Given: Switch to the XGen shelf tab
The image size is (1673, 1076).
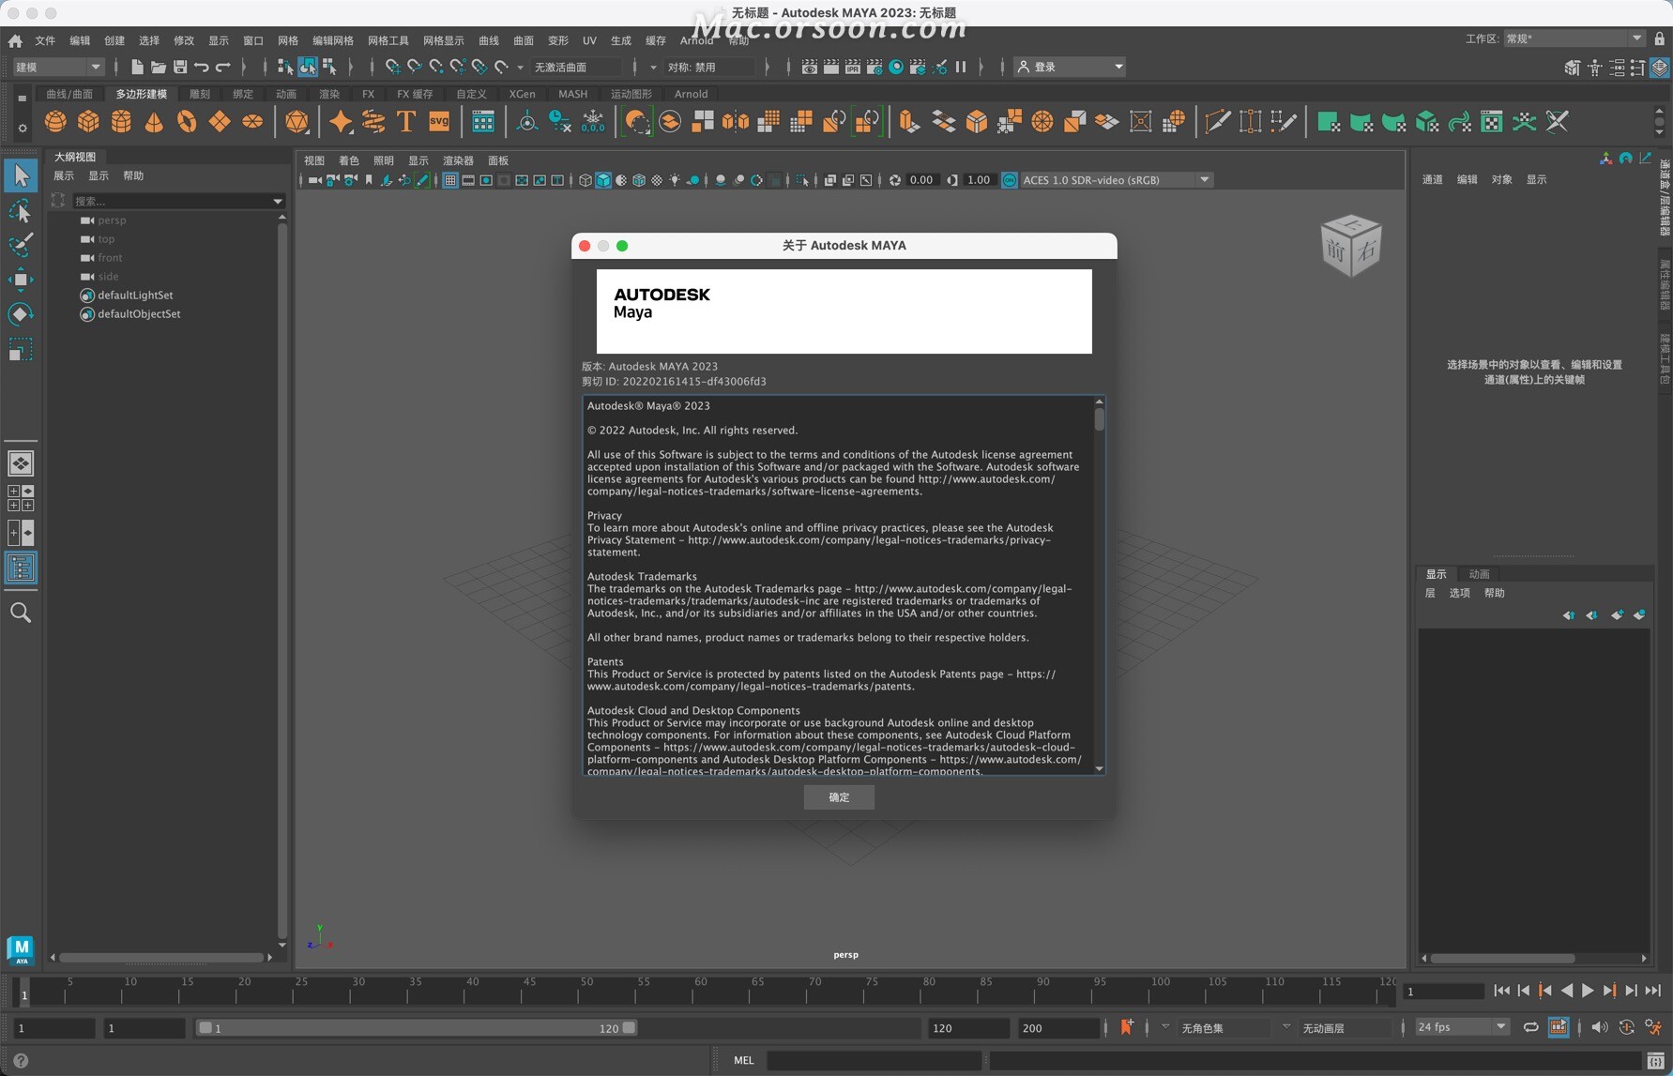Looking at the screenshot, I should pyautogui.click(x=522, y=94).
